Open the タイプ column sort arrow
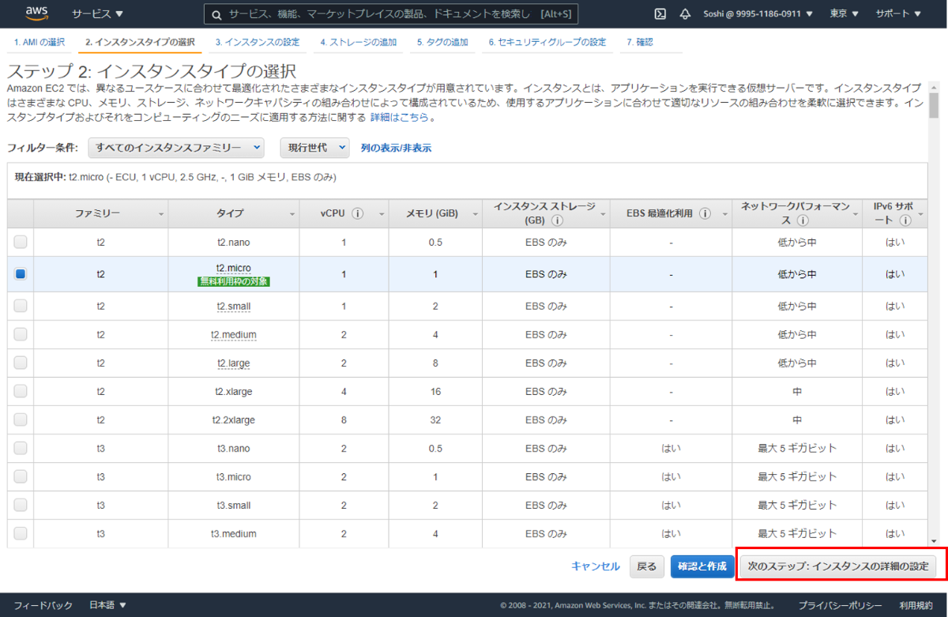 pyautogui.click(x=292, y=214)
